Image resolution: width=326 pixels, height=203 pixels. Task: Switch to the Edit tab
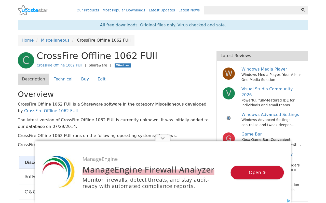coord(102,79)
